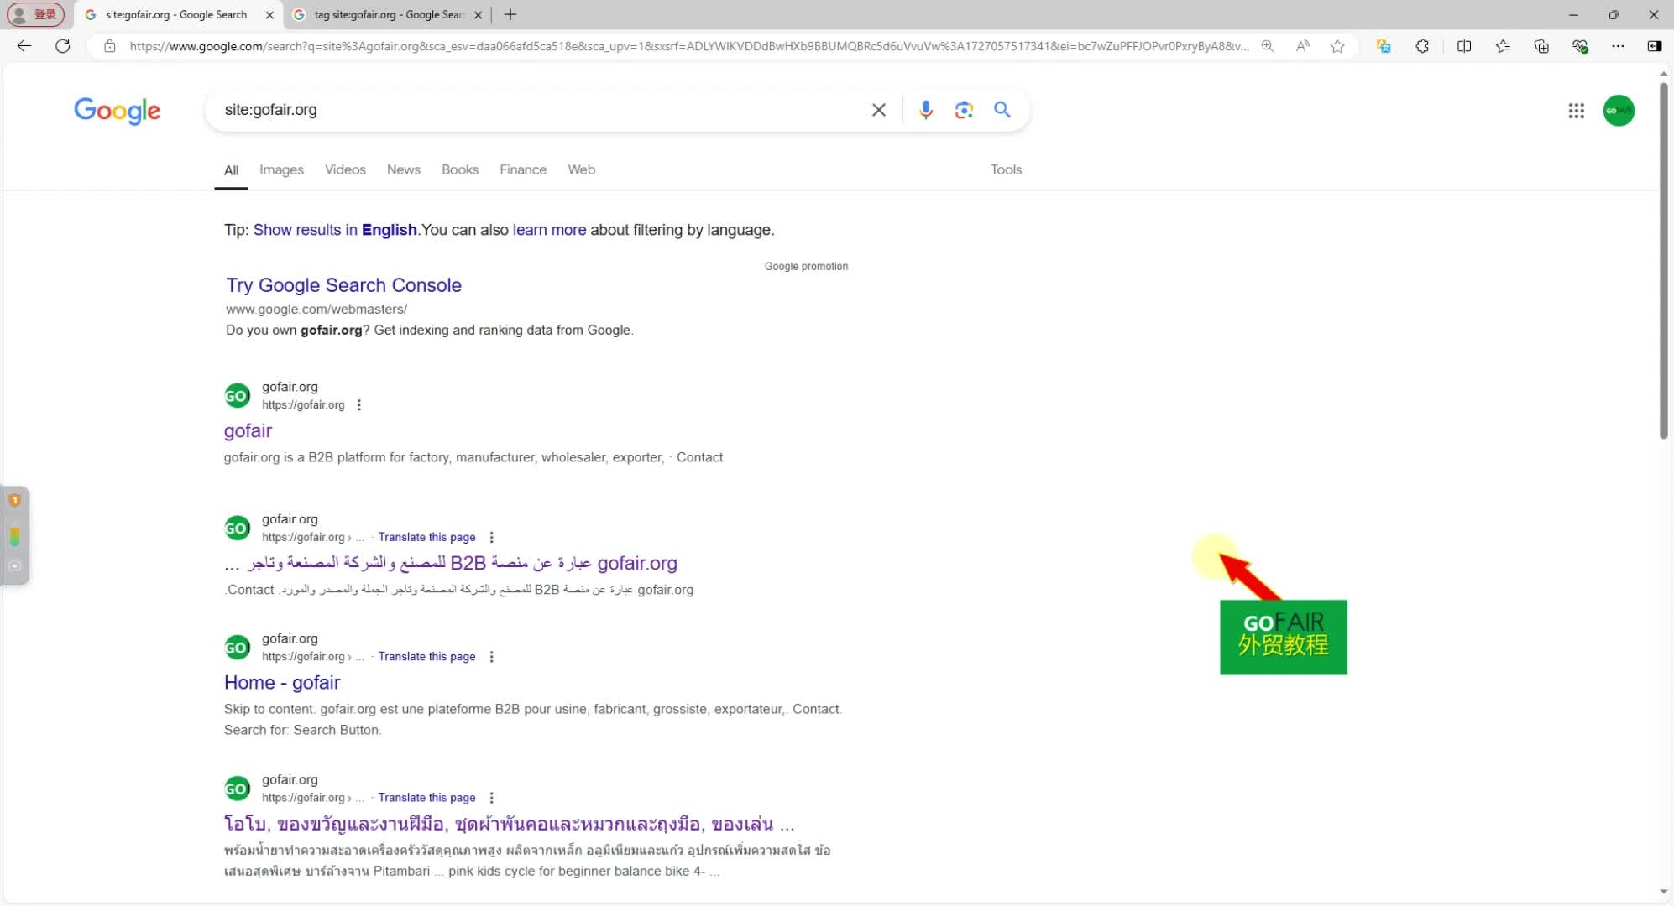The width and height of the screenshot is (1674, 906).
Task: Open the browser sidebar toggle
Action: click(1654, 46)
